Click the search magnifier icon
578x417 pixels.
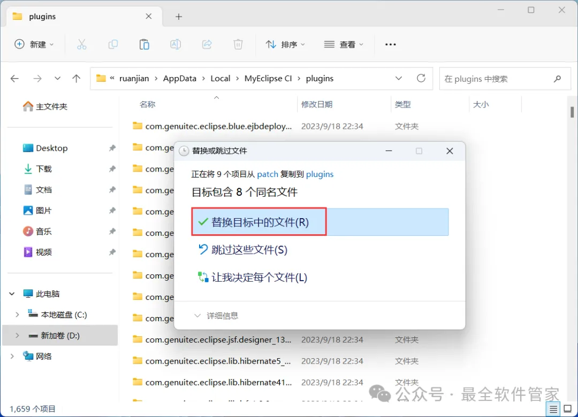click(x=557, y=79)
